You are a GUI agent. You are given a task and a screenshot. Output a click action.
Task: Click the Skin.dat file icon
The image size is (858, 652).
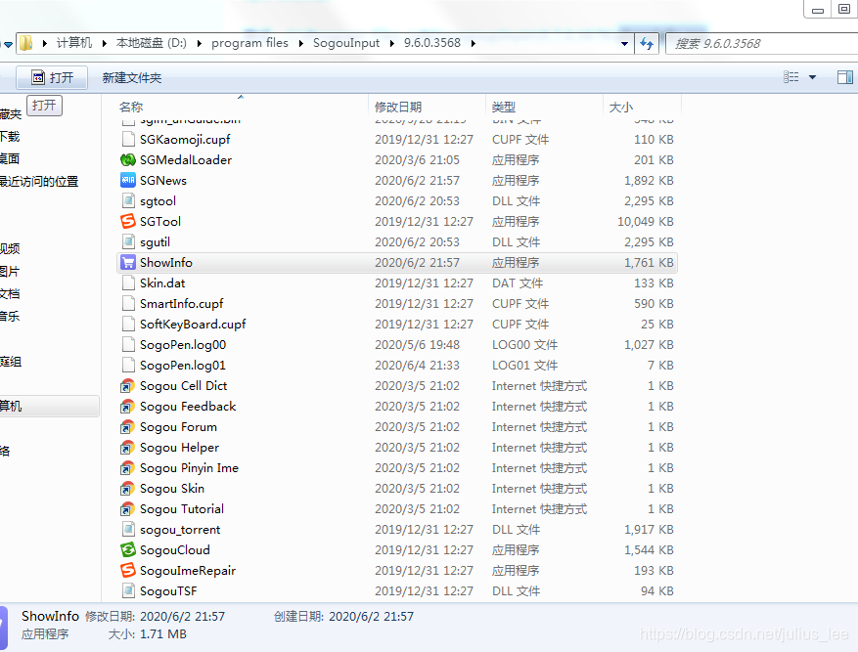128,283
